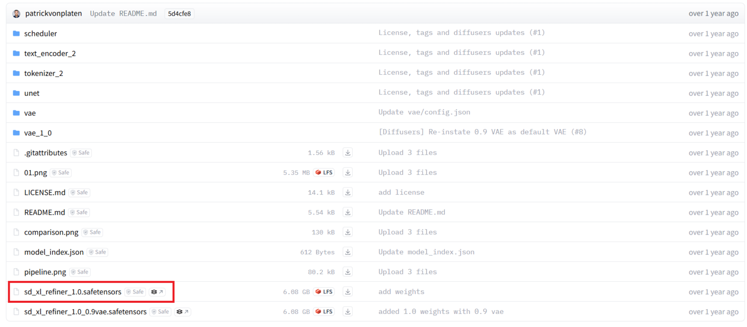Open tensor viewer icon beside sd_xl_refiner_1.0_0.9vae.safetensors

click(182, 312)
